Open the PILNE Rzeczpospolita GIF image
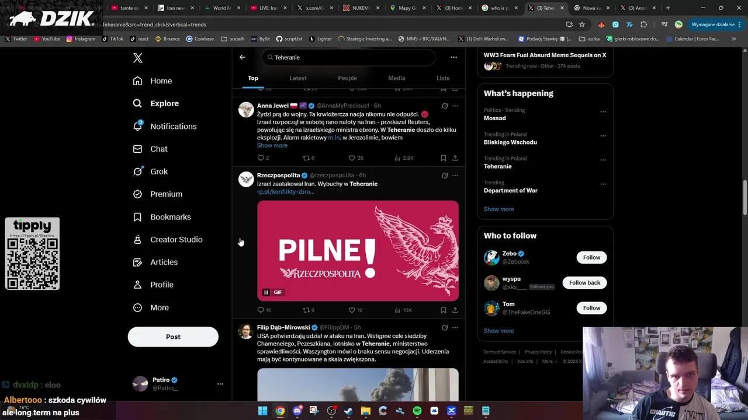This screenshot has height=420, width=748. 358,251
